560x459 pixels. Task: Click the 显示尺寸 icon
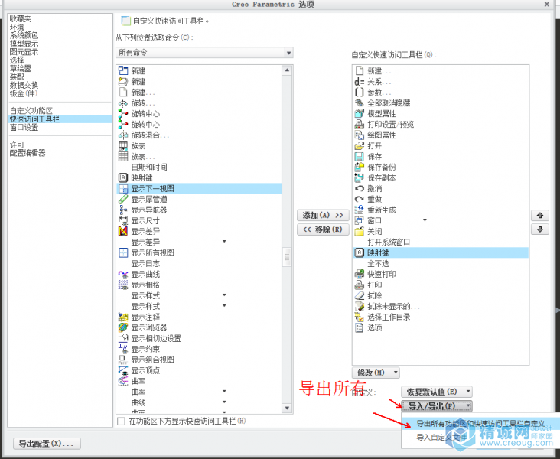click(123, 220)
